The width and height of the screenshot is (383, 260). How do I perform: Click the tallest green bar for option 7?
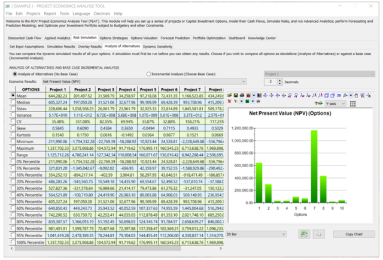[x=314, y=167]
